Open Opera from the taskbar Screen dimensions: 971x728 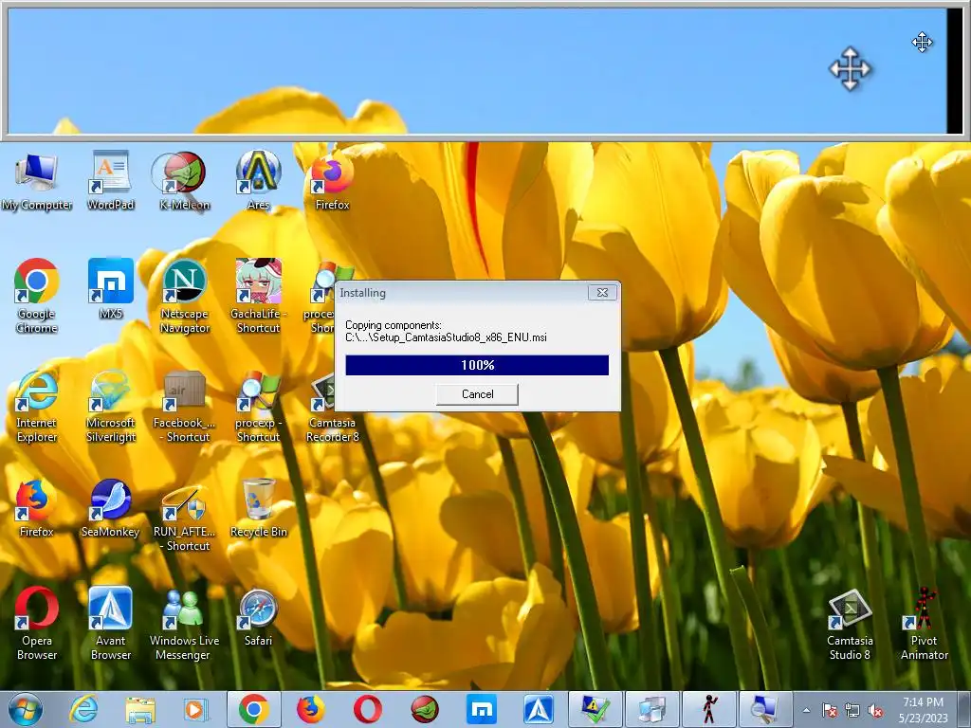[x=367, y=709]
